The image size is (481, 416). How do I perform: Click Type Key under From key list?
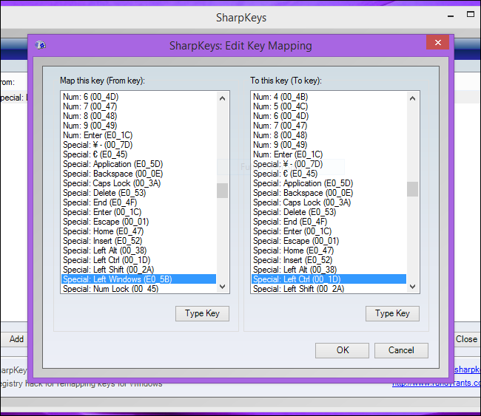tap(202, 313)
